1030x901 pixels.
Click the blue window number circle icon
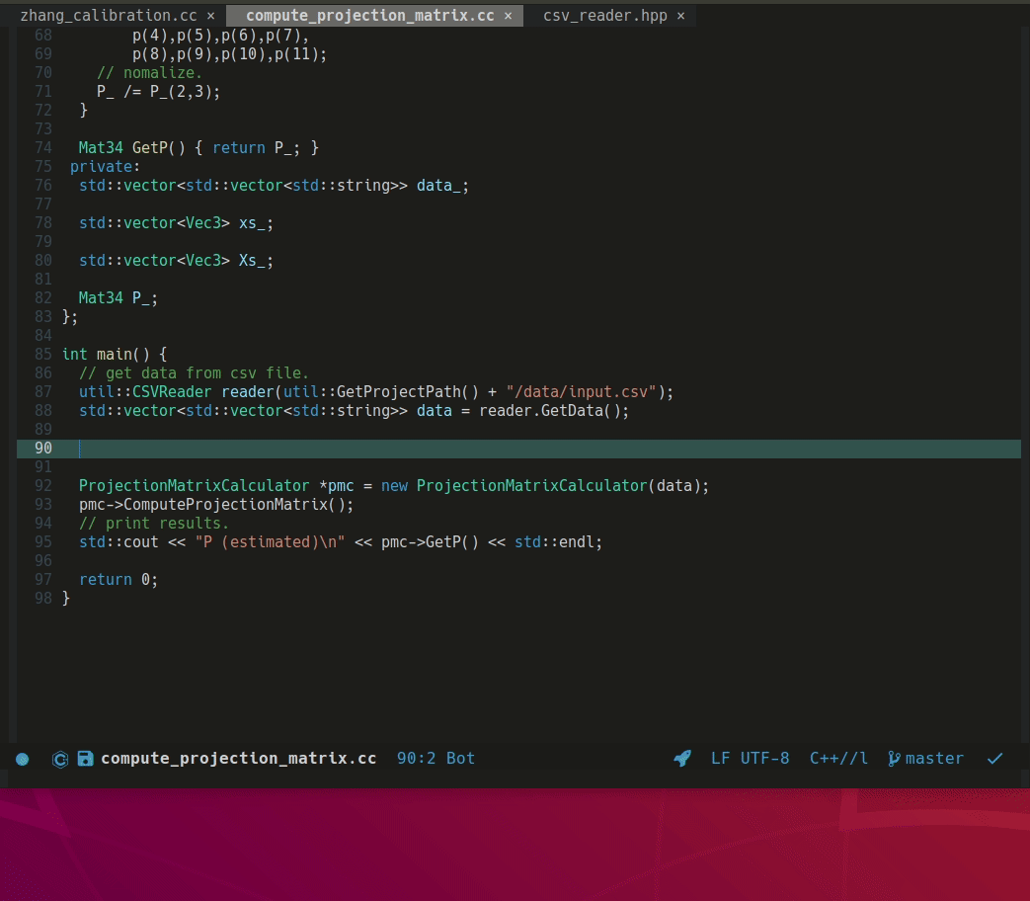click(23, 759)
